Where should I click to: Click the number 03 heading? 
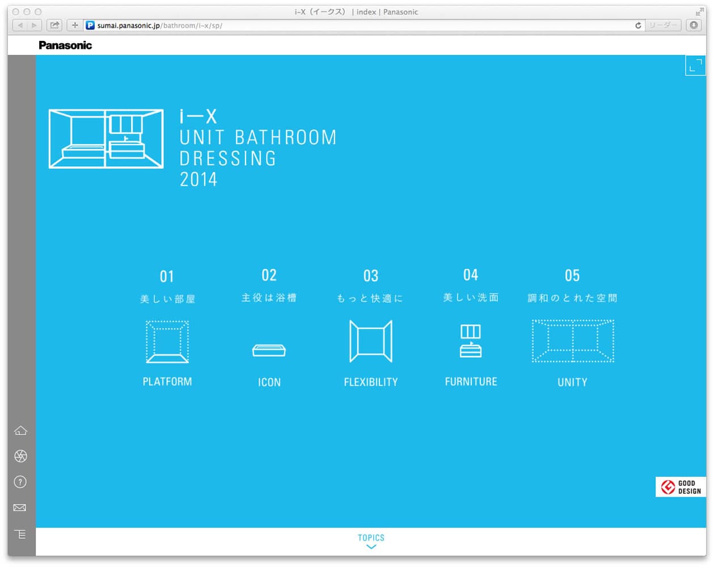pos(371,276)
